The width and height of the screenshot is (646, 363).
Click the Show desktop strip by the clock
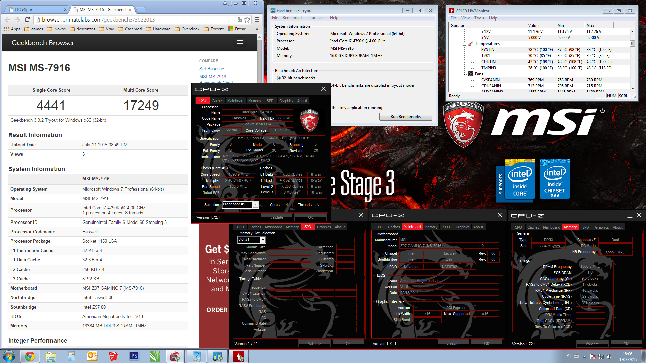click(x=643, y=357)
